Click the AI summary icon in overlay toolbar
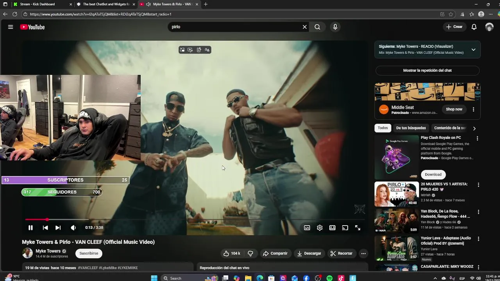The image size is (500, 281). coord(199,50)
